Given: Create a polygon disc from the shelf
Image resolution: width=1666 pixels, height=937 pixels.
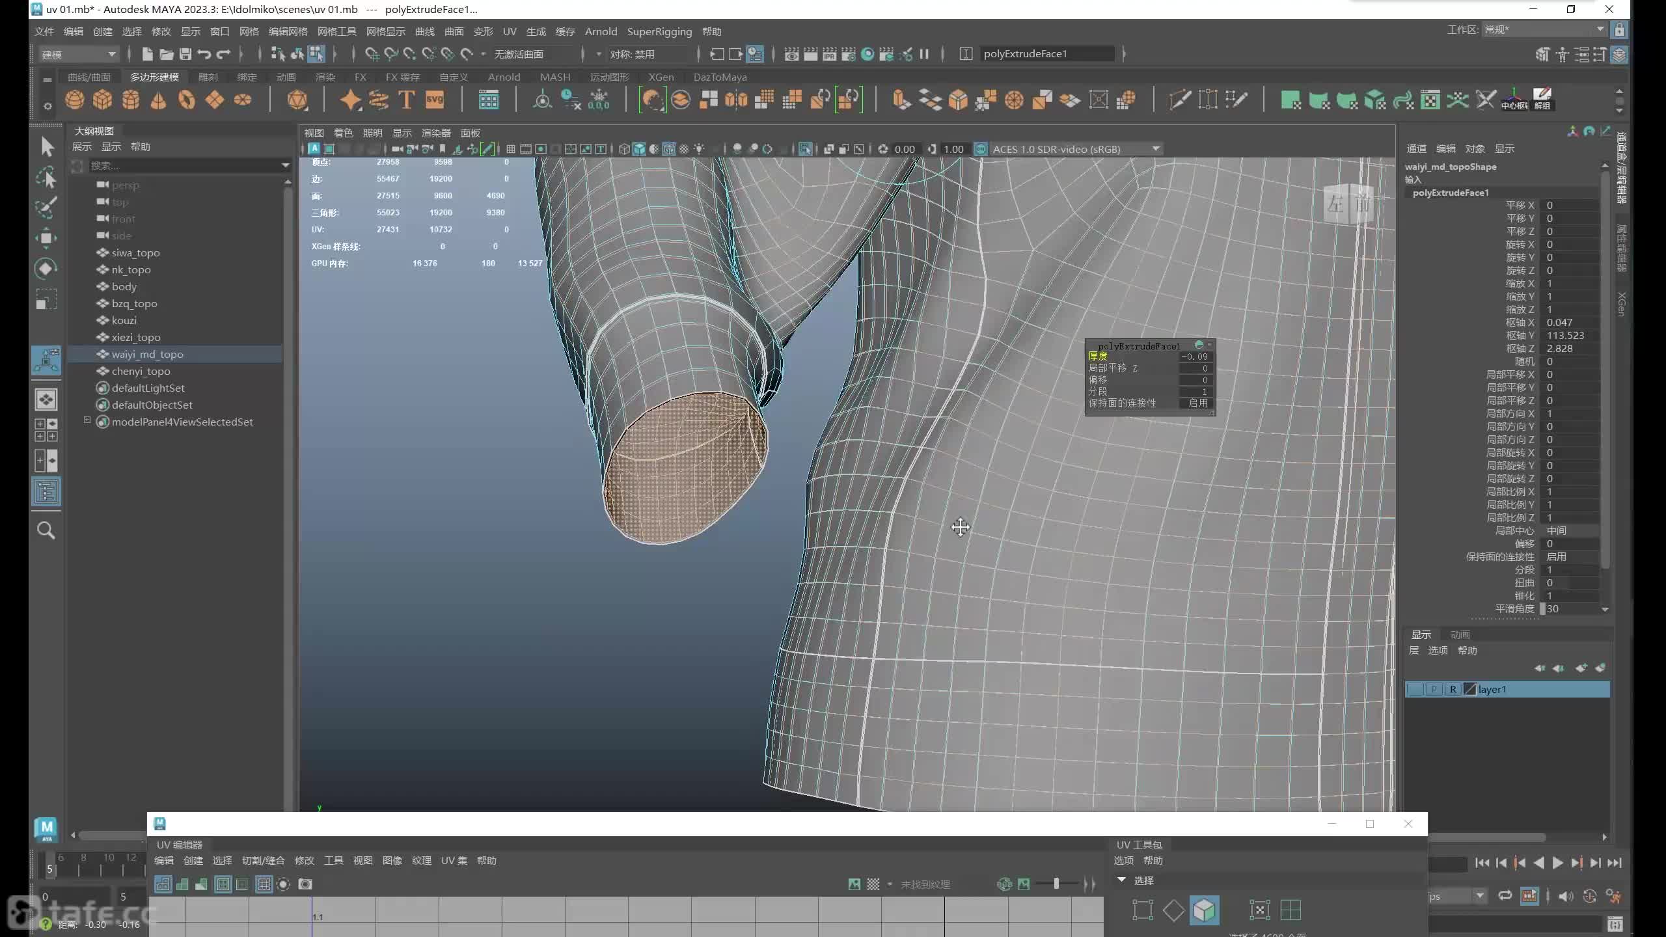Looking at the screenshot, I should (x=243, y=100).
